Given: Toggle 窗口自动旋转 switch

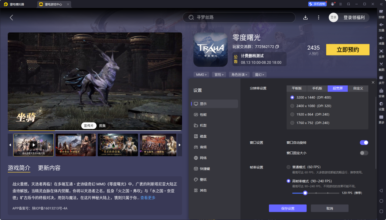Looking at the screenshot, I should (x=364, y=143).
